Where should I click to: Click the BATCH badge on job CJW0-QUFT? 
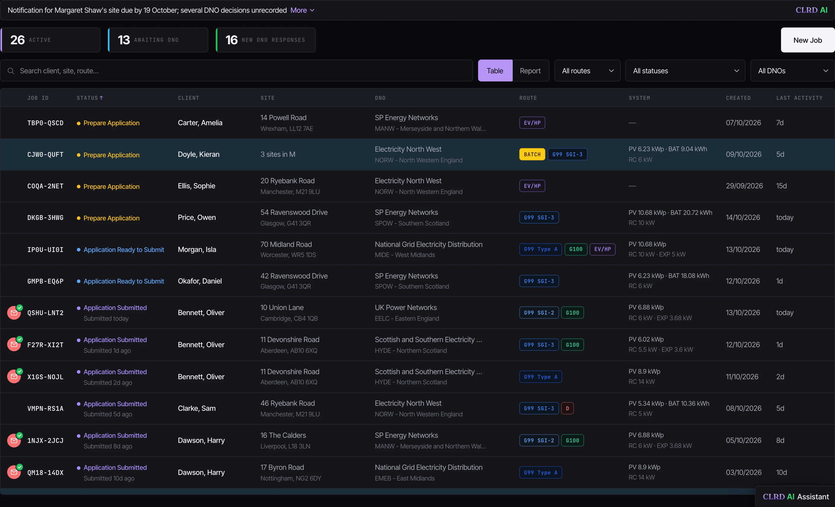(532, 154)
